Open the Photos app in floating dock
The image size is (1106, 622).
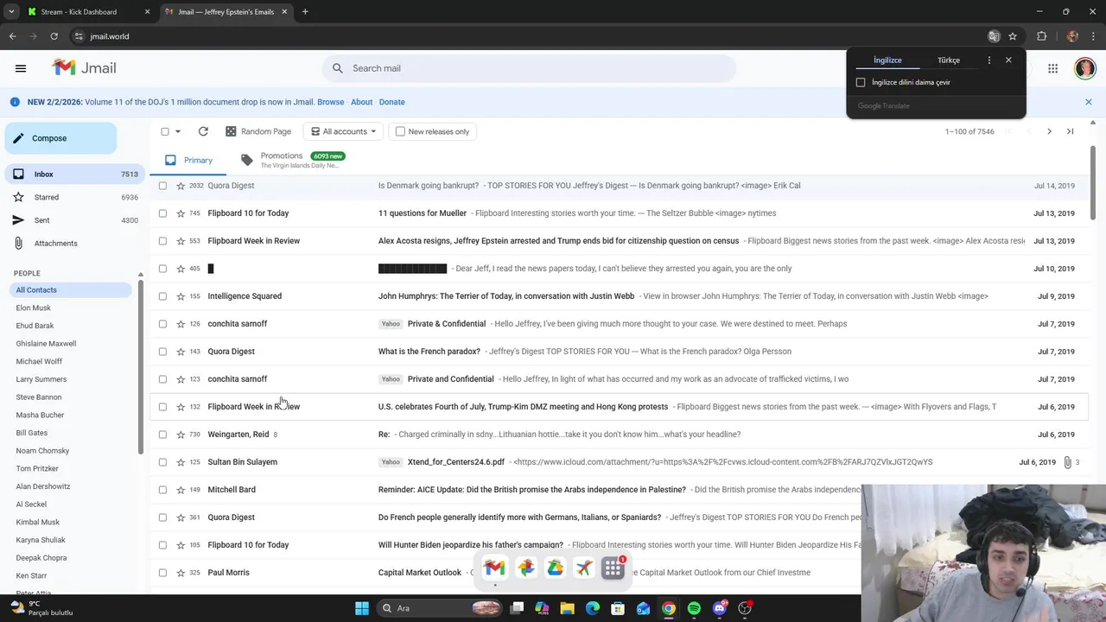[525, 568]
